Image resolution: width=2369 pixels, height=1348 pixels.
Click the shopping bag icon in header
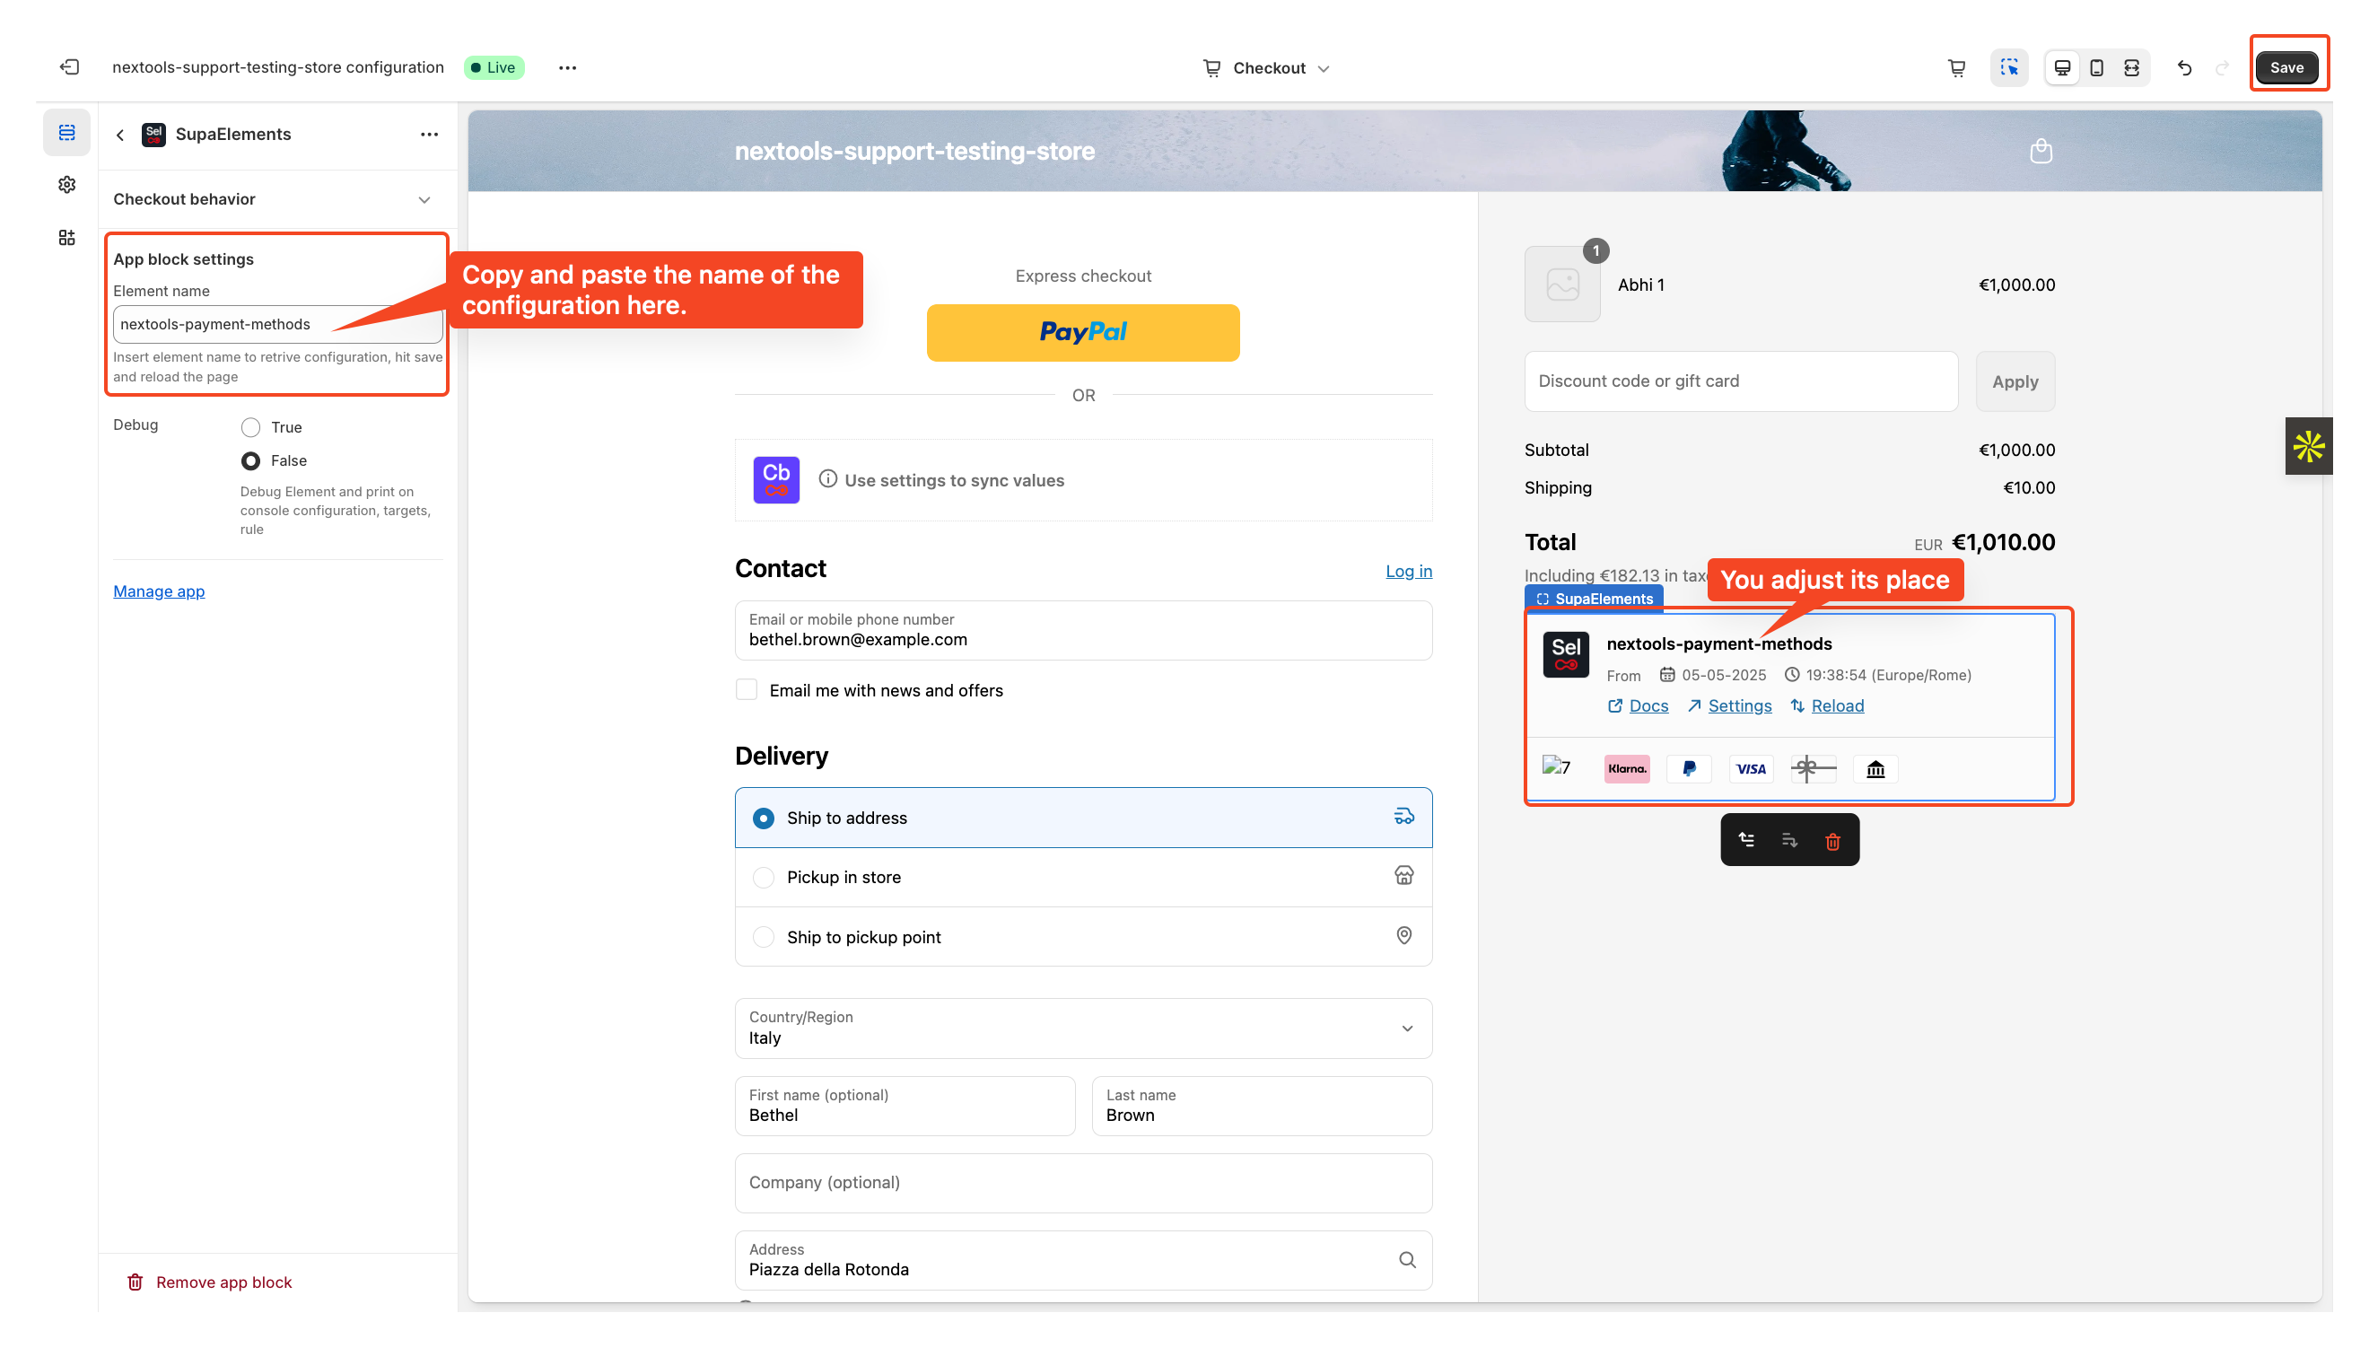tap(2041, 151)
